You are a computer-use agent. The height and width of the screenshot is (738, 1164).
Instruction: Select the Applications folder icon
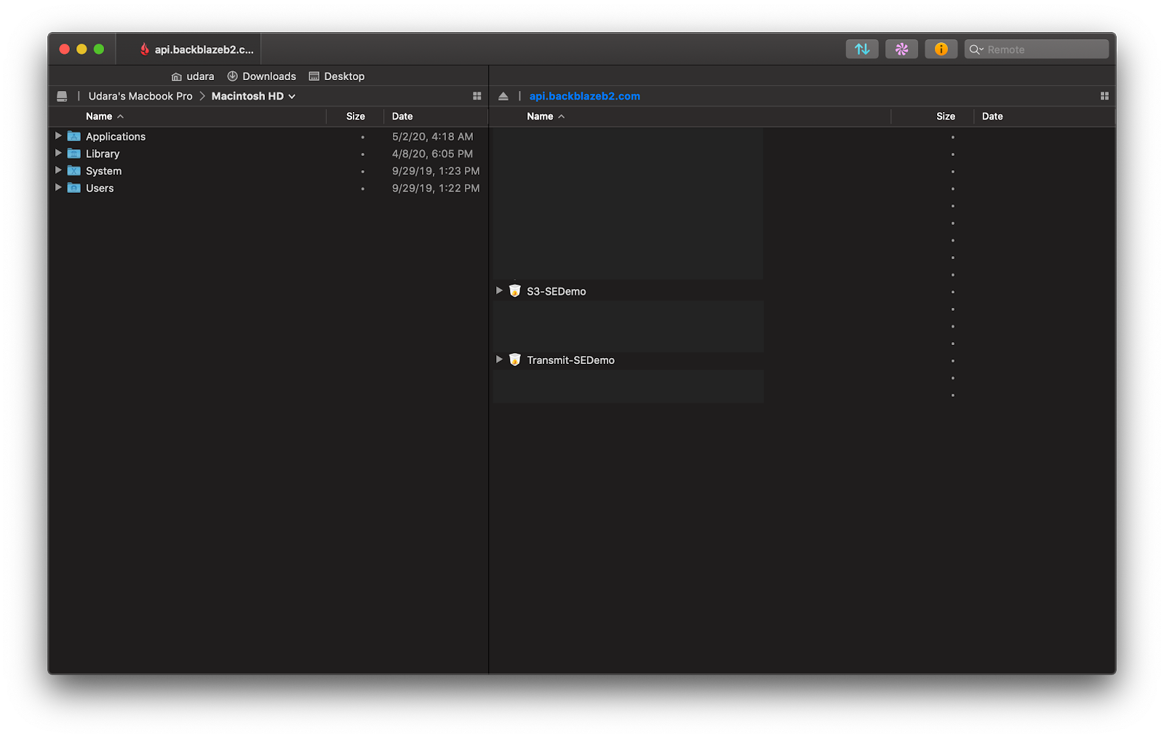point(74,136)
